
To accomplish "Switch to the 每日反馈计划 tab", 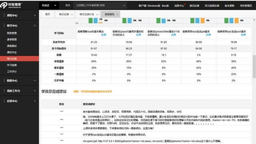I will pos(87,14).
